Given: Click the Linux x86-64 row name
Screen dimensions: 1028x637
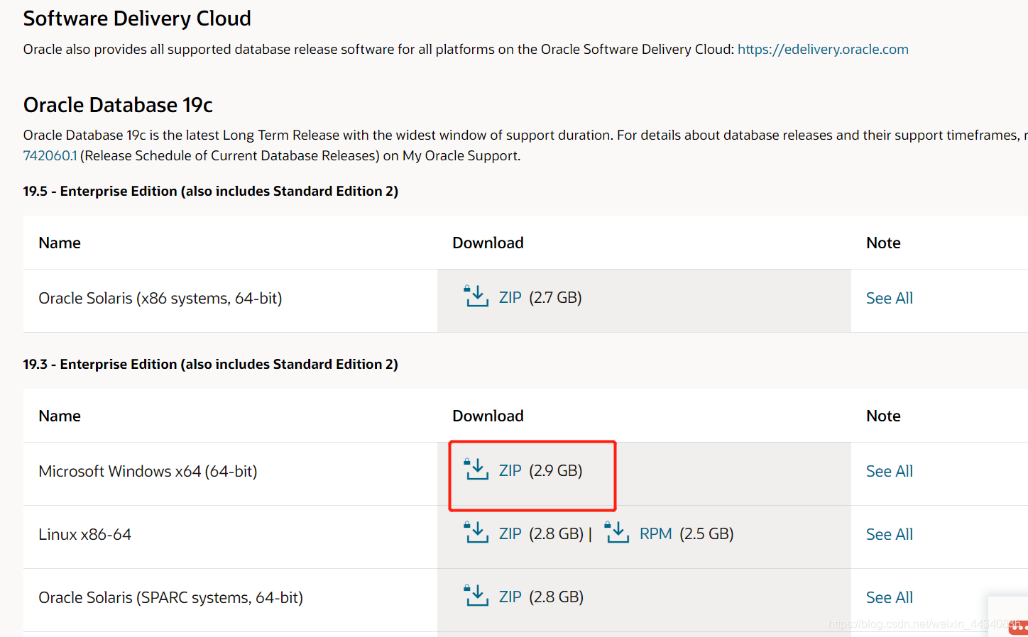Looking at the screenshot, I should 84,534.
